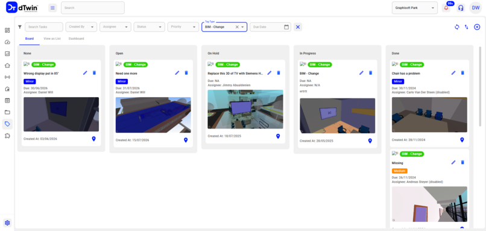Open the 'Replace this 3D of TV' thumbnail
The height and width of the screenshot is (231, 486).
(x=245, y=109)
